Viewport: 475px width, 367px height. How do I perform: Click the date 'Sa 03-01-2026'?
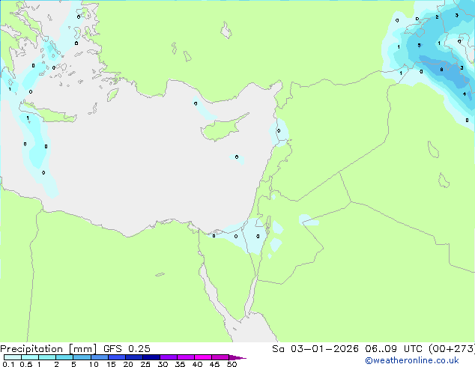pos(315,349)
